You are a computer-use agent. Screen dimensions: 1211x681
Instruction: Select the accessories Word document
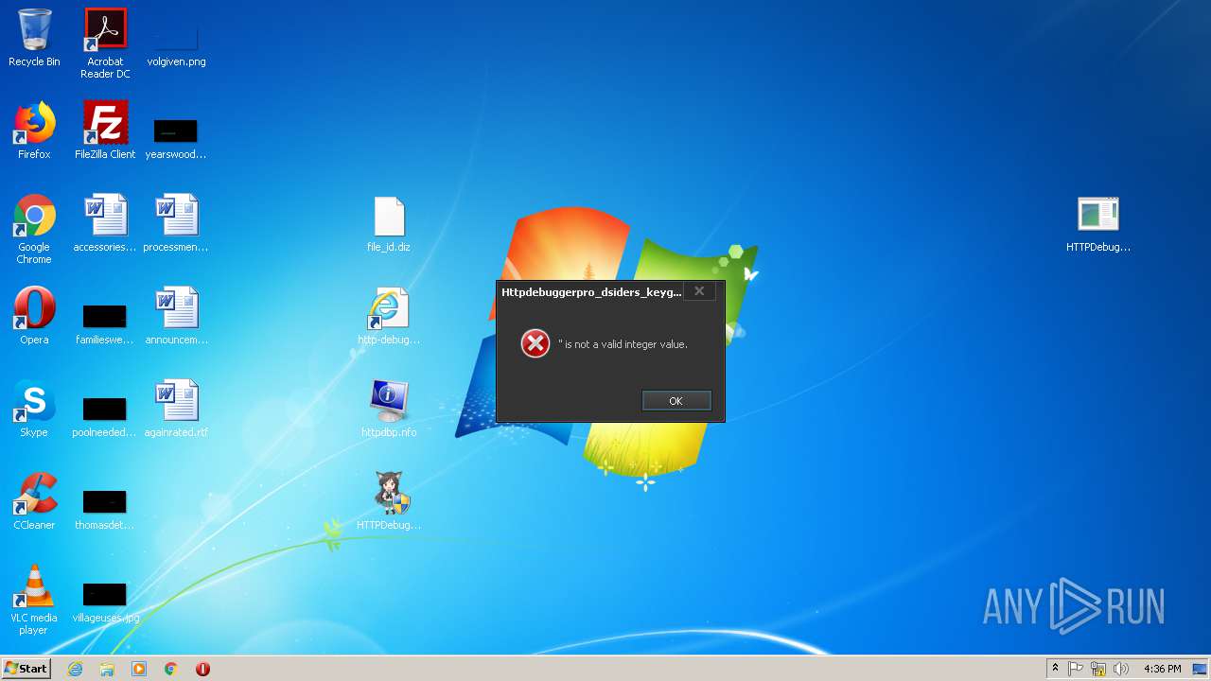[105, 223]
